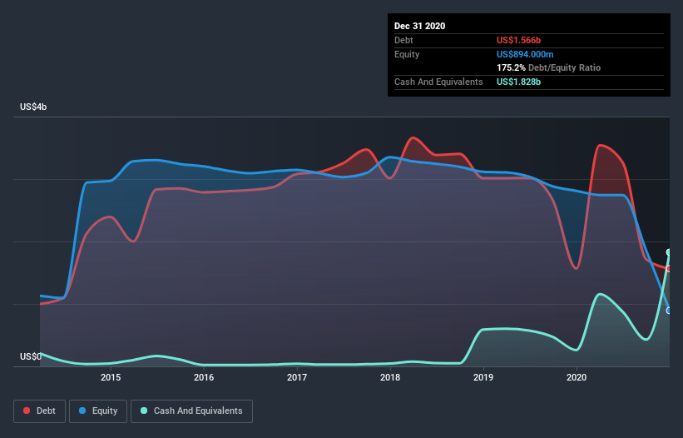Toggle the Equity series legend button

tap(98, 411)
